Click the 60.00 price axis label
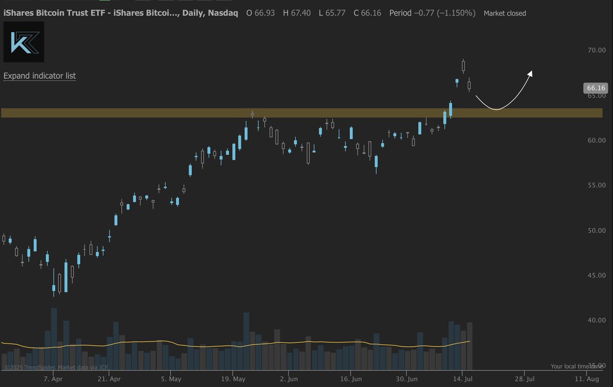 (597, 140)
